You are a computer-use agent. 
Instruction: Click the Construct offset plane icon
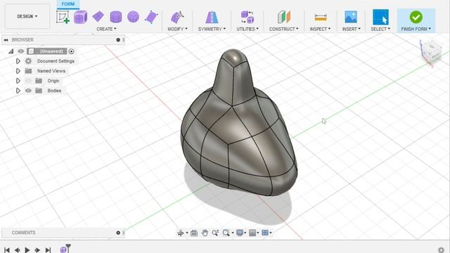284,17
